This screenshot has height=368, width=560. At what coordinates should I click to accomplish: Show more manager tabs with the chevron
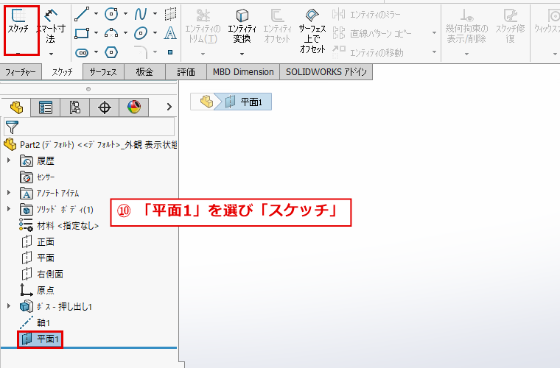coord(169,107)
